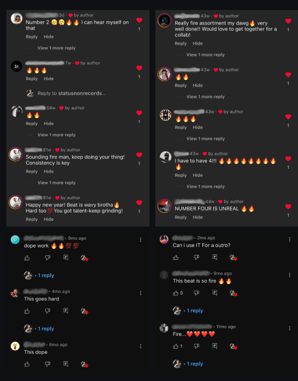Click Reply under 'Really fire assortment' comment
The width and height of the screenshot is (298, 381).
pos(181,43)
